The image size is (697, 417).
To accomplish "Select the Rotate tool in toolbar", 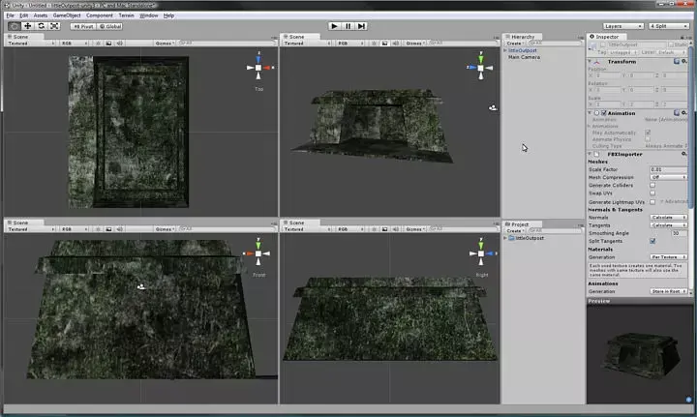I will pyautogui.click(x=41, y=26).
